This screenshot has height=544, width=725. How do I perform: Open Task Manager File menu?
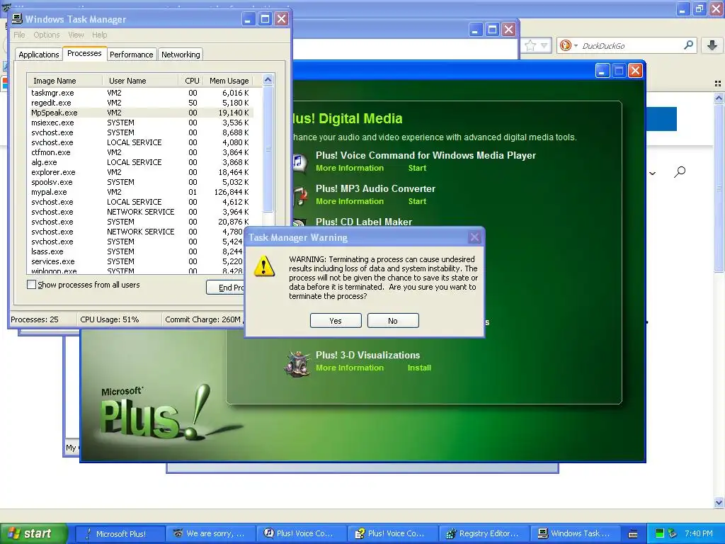coord(19,35)
